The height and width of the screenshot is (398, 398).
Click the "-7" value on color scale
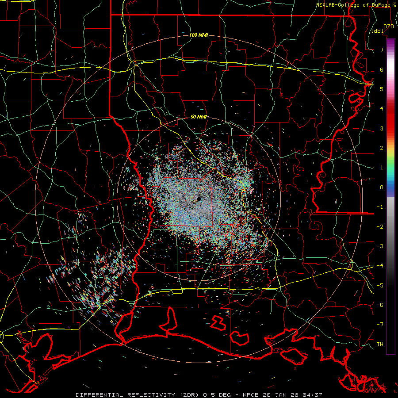(380, 325)
